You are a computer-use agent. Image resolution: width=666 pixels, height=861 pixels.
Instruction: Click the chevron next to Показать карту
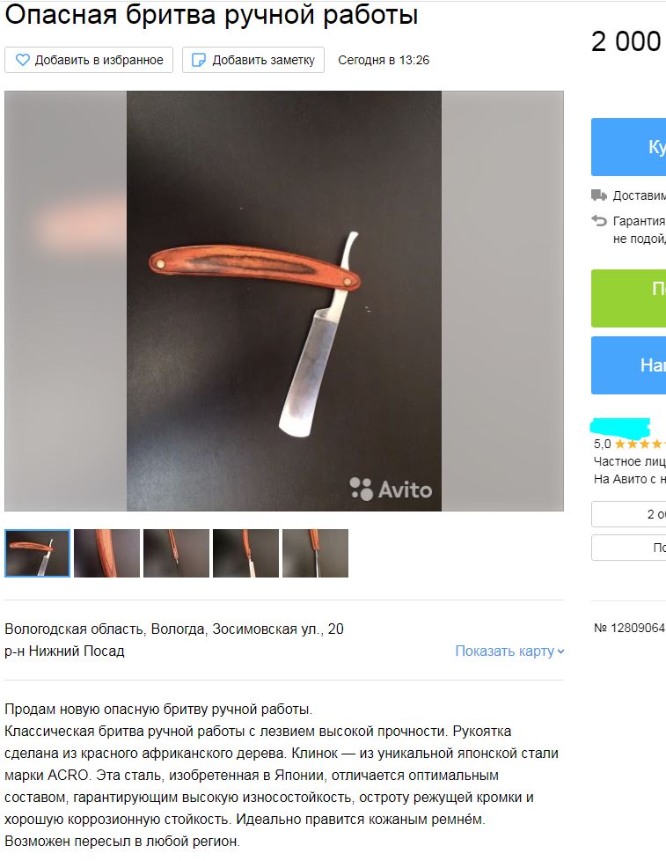[x=560, y=651]
